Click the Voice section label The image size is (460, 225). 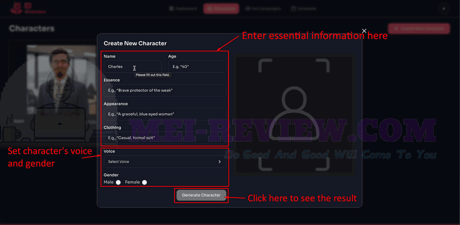click(x=109, y=151)
